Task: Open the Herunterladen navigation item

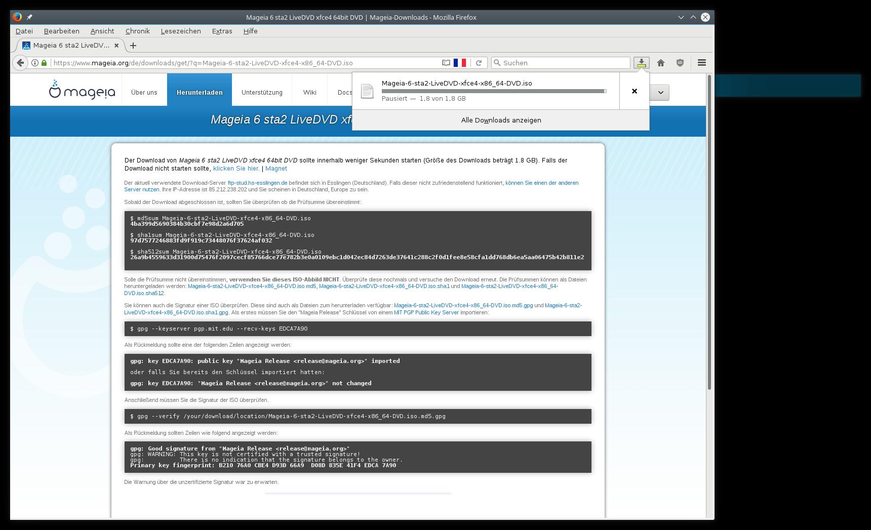Action: tap(200, 92)
